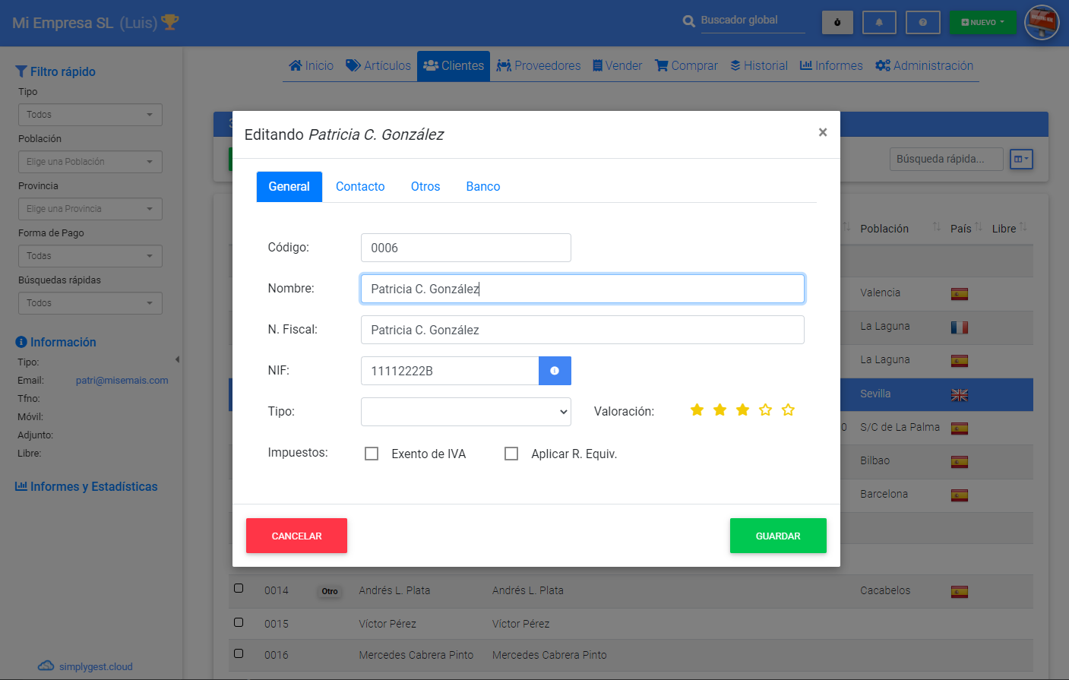This screenshot has width=1069, height=680.
Task: Switch to the Banco tab
Action: [482, 187]
